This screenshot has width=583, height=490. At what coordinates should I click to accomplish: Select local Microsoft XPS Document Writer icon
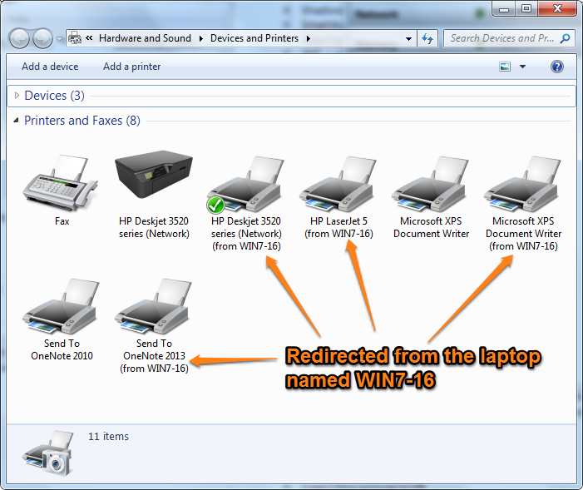(x=430, y=184)
